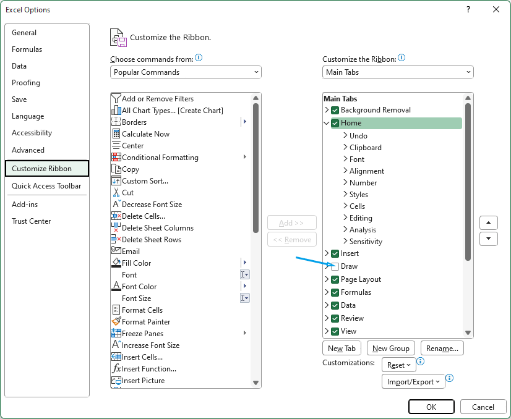
Task: Click the Freeze Panes icon
Action: click(x=116, y=334)
